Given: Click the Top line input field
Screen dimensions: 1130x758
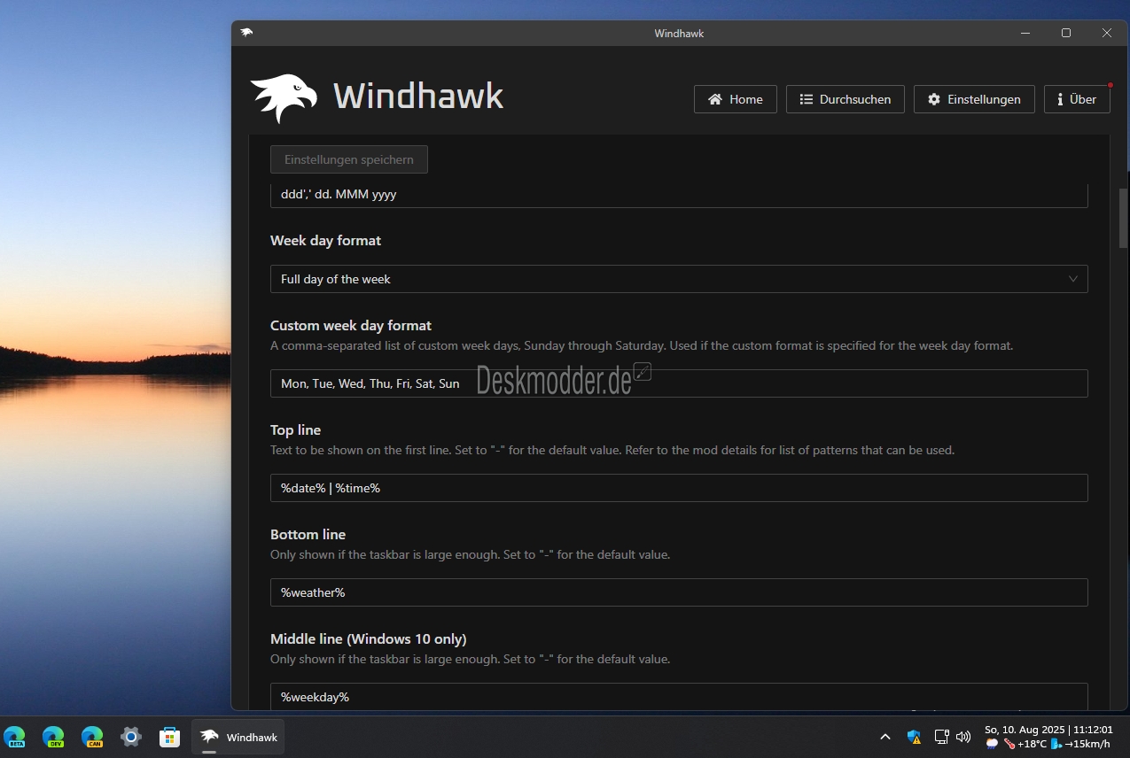Looking at the screenshot, I should coord(679,488).
